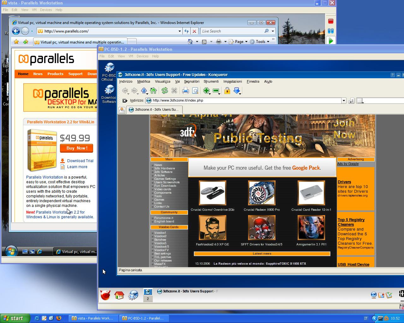Screen dimensions: 404x323
Task: Go to Home in Konqueror toolbar
Action: pyautogui.click(x=153, y=91)
